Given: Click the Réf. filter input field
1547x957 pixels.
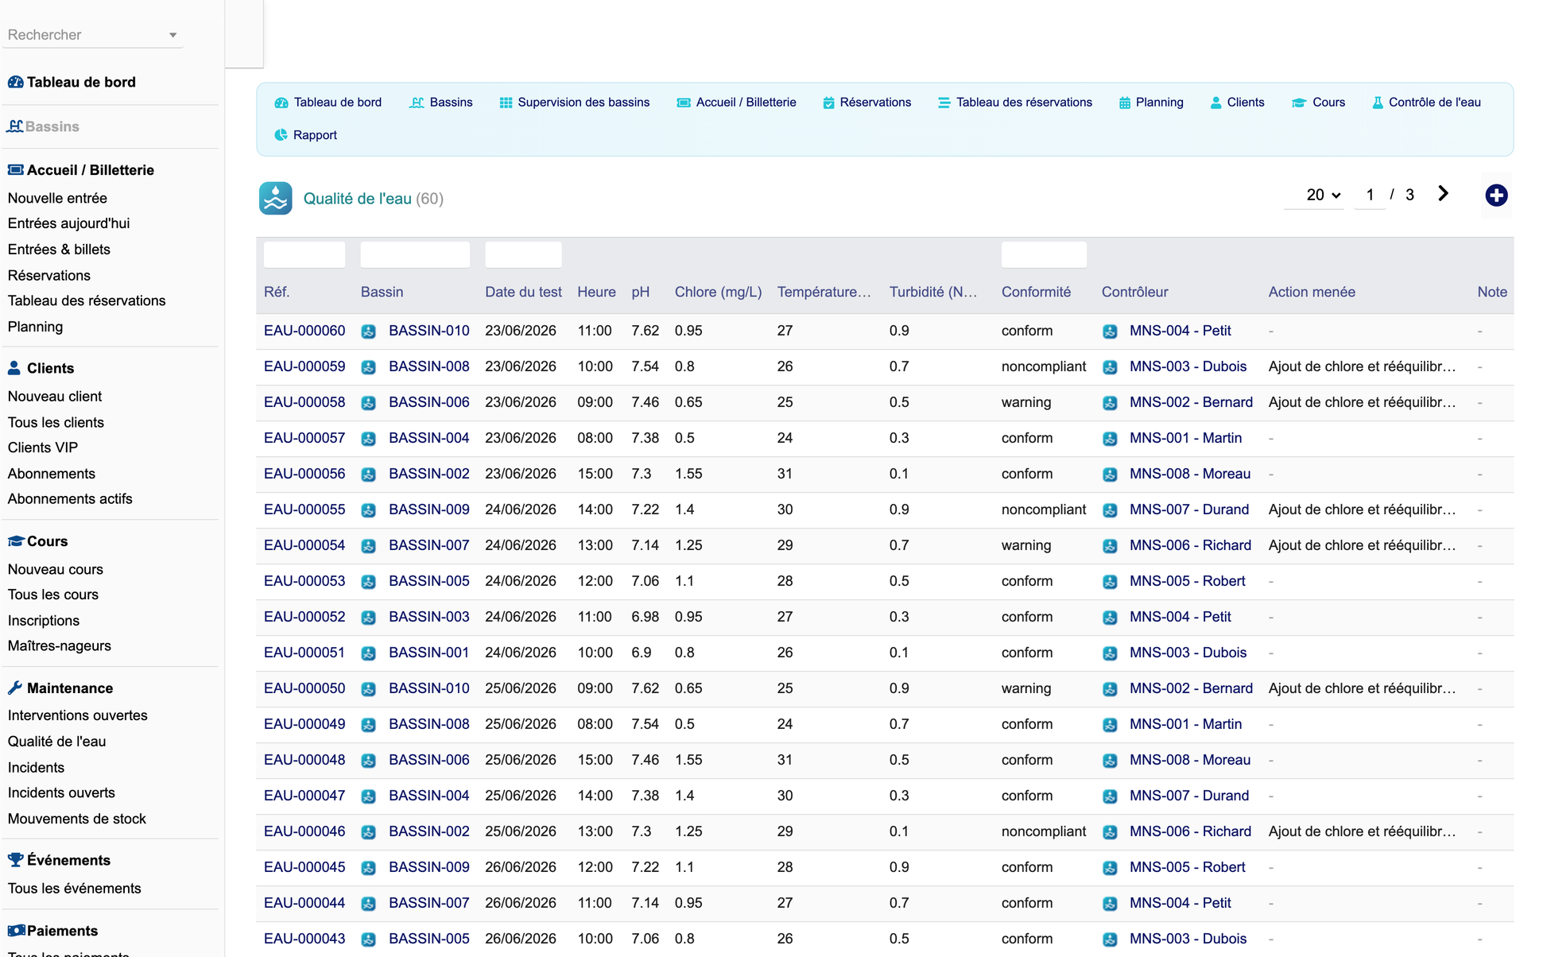Looking at the screenshot, I should [304, 254].
